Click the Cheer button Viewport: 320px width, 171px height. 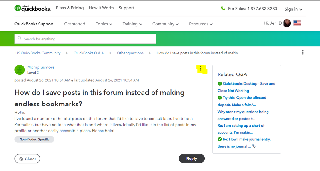(x=27, y=159)
